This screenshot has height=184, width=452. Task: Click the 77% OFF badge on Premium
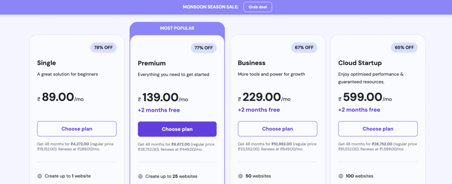pos(203,48)
